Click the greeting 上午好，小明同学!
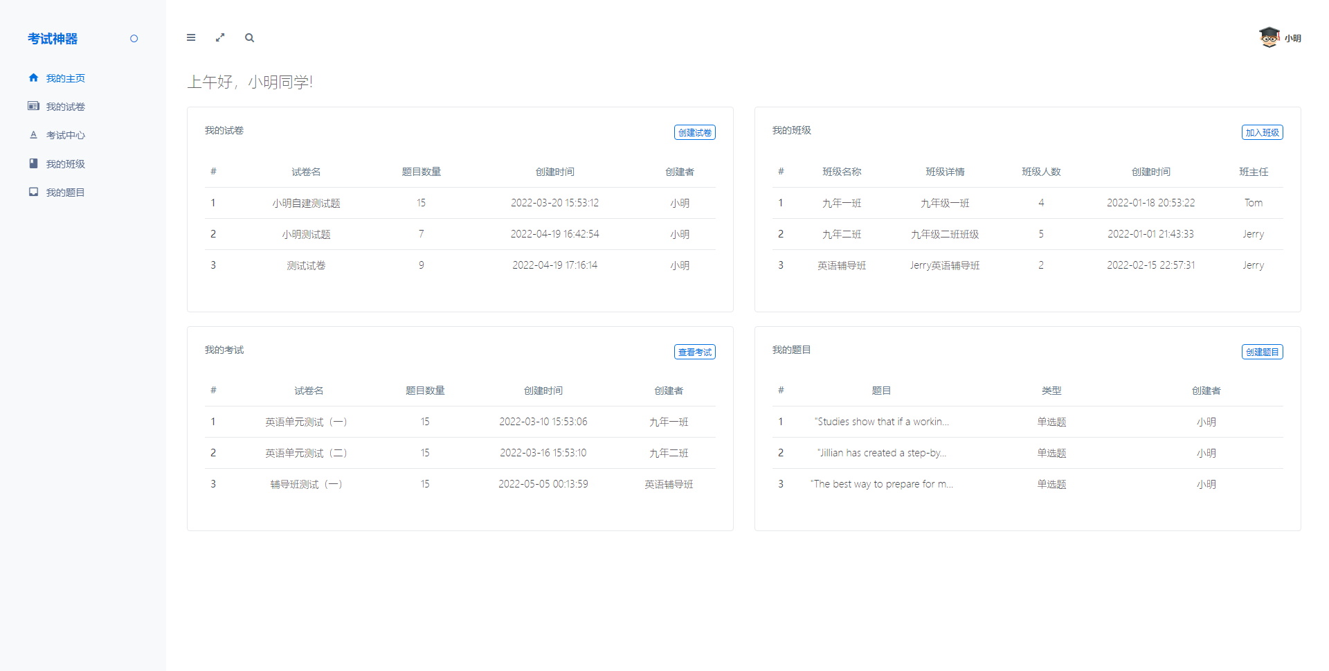Screen dimensions: 1329x671 (250, 82)
